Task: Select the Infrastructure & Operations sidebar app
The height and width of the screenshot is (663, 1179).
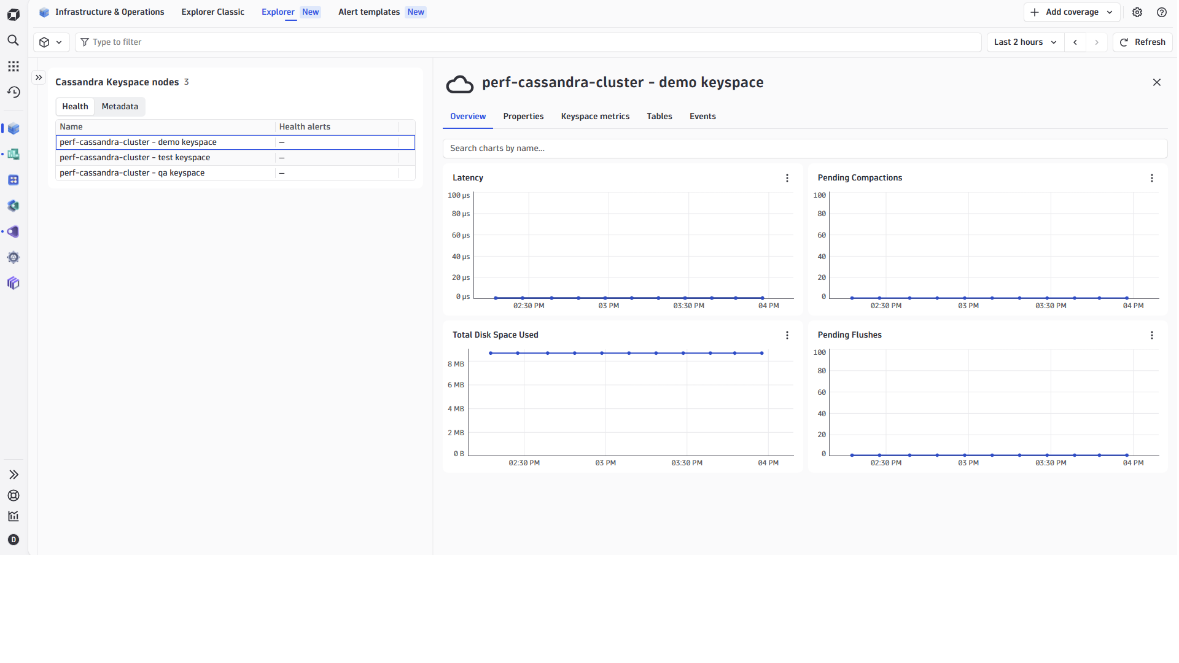Action: [x=14, y=128]
